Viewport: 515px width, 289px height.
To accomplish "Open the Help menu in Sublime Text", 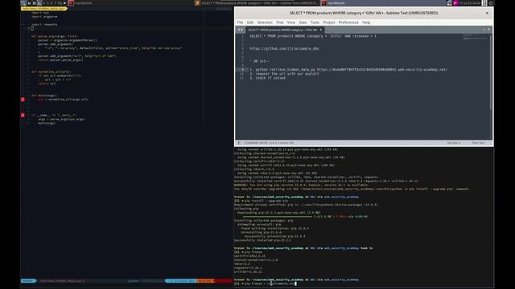I will (366, 22).
